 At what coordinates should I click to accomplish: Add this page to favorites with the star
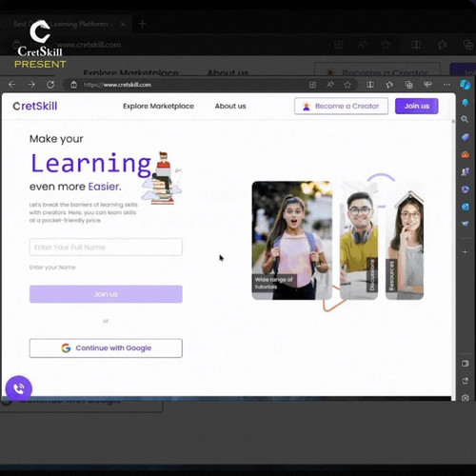pyautogui.click(x=347, y=85)
